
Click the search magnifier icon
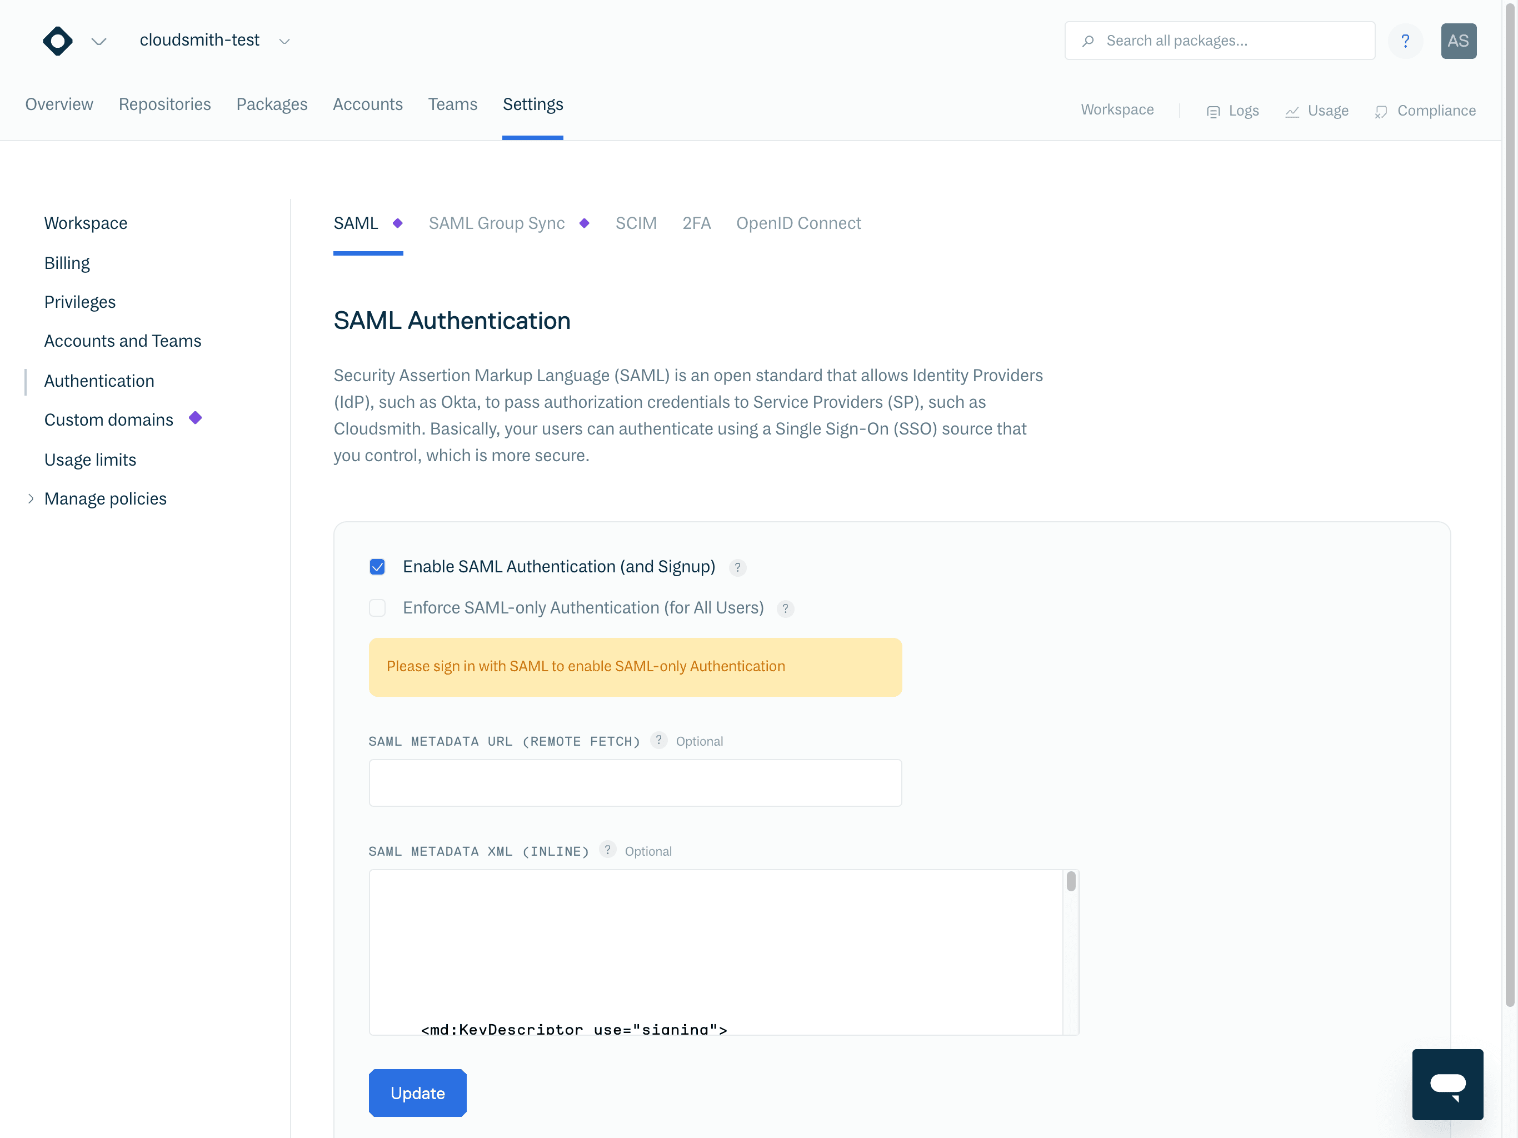coord(1088,41)
